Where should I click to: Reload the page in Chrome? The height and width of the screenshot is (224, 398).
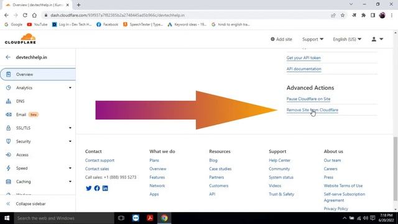click(25, 15)
